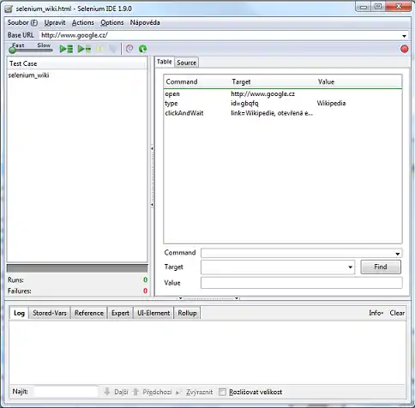415x408 pixels.
Task: Click the Step toolbar icon
Action: point(112,49)
